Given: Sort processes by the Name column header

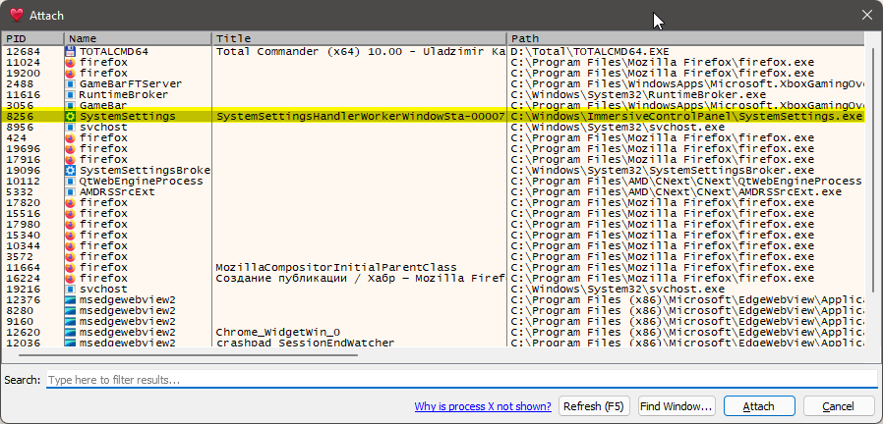Looking at the screenshot, I should 138,39.
